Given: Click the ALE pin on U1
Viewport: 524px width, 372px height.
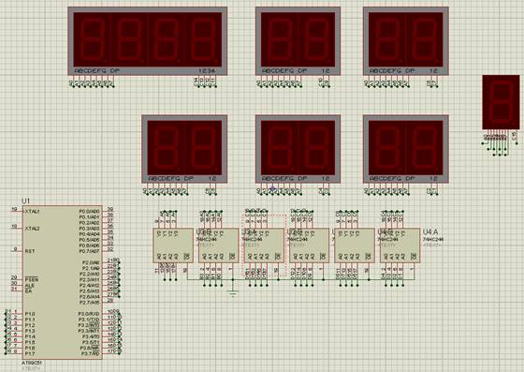Looking at the screenshot, I should [29, 286].
